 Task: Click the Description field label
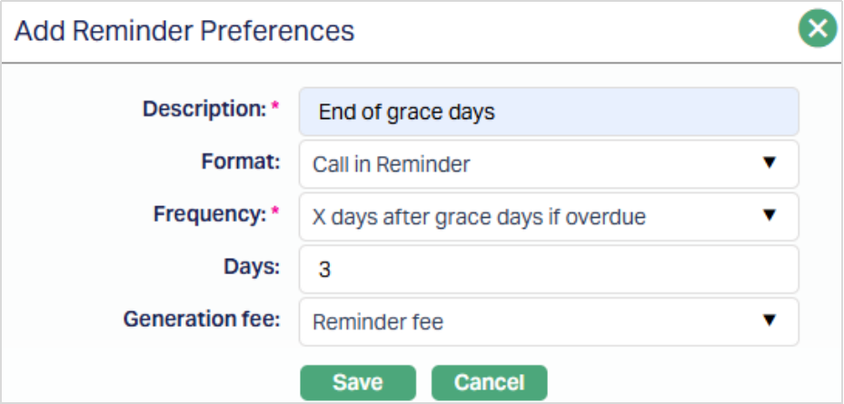pyautogui.click(x=204, y=109)
